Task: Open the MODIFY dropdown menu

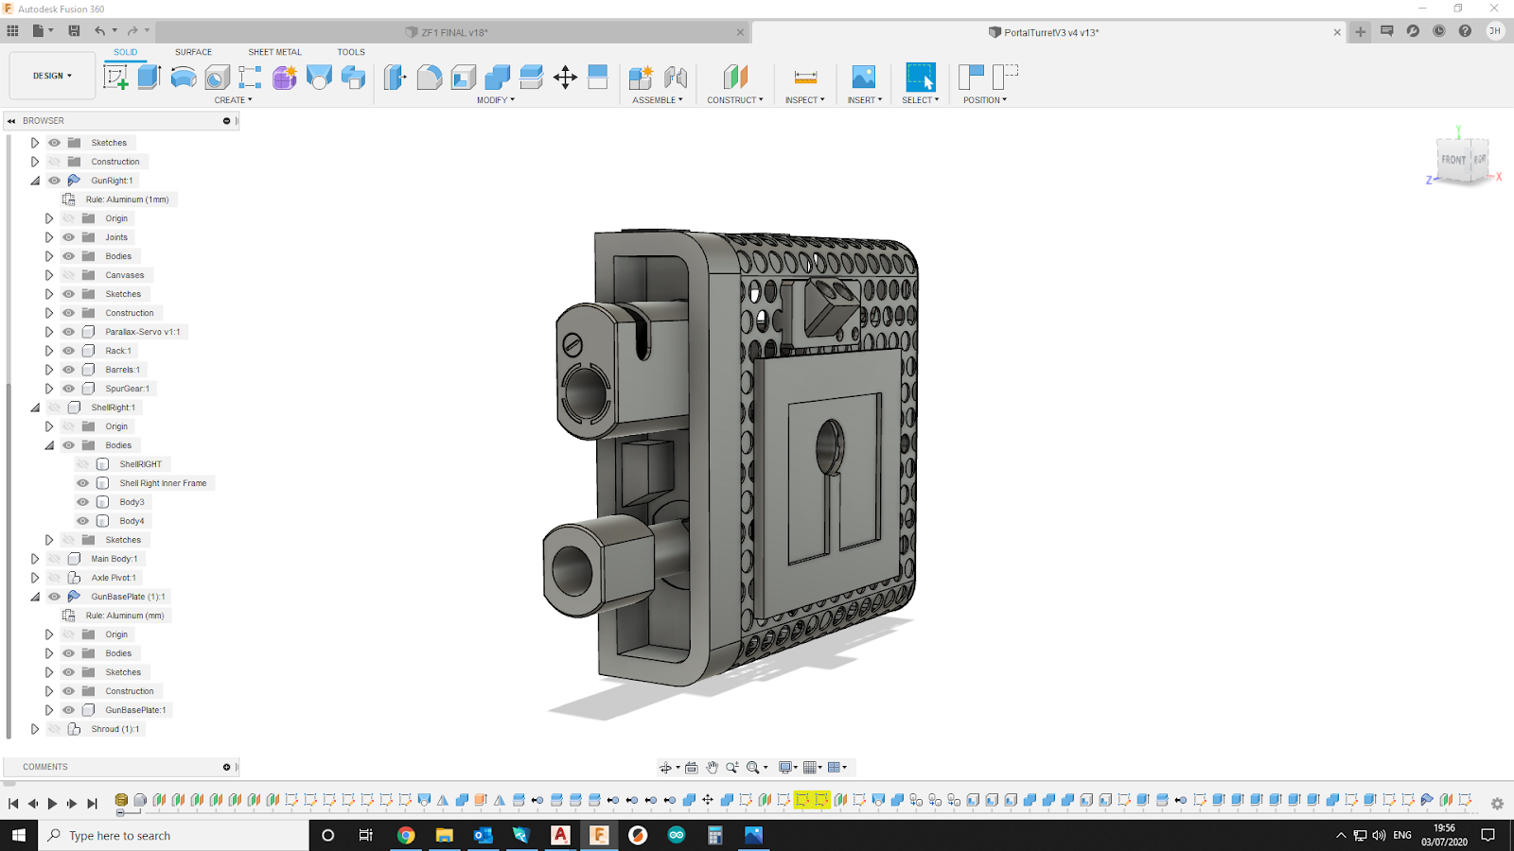Action: pyautogui.click(x=496, y=100)
